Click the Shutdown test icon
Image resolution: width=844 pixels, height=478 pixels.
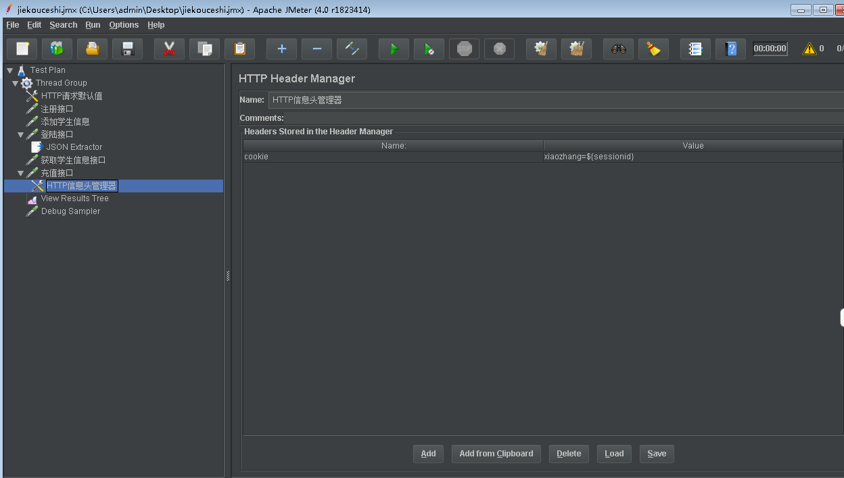coord(499,49)
